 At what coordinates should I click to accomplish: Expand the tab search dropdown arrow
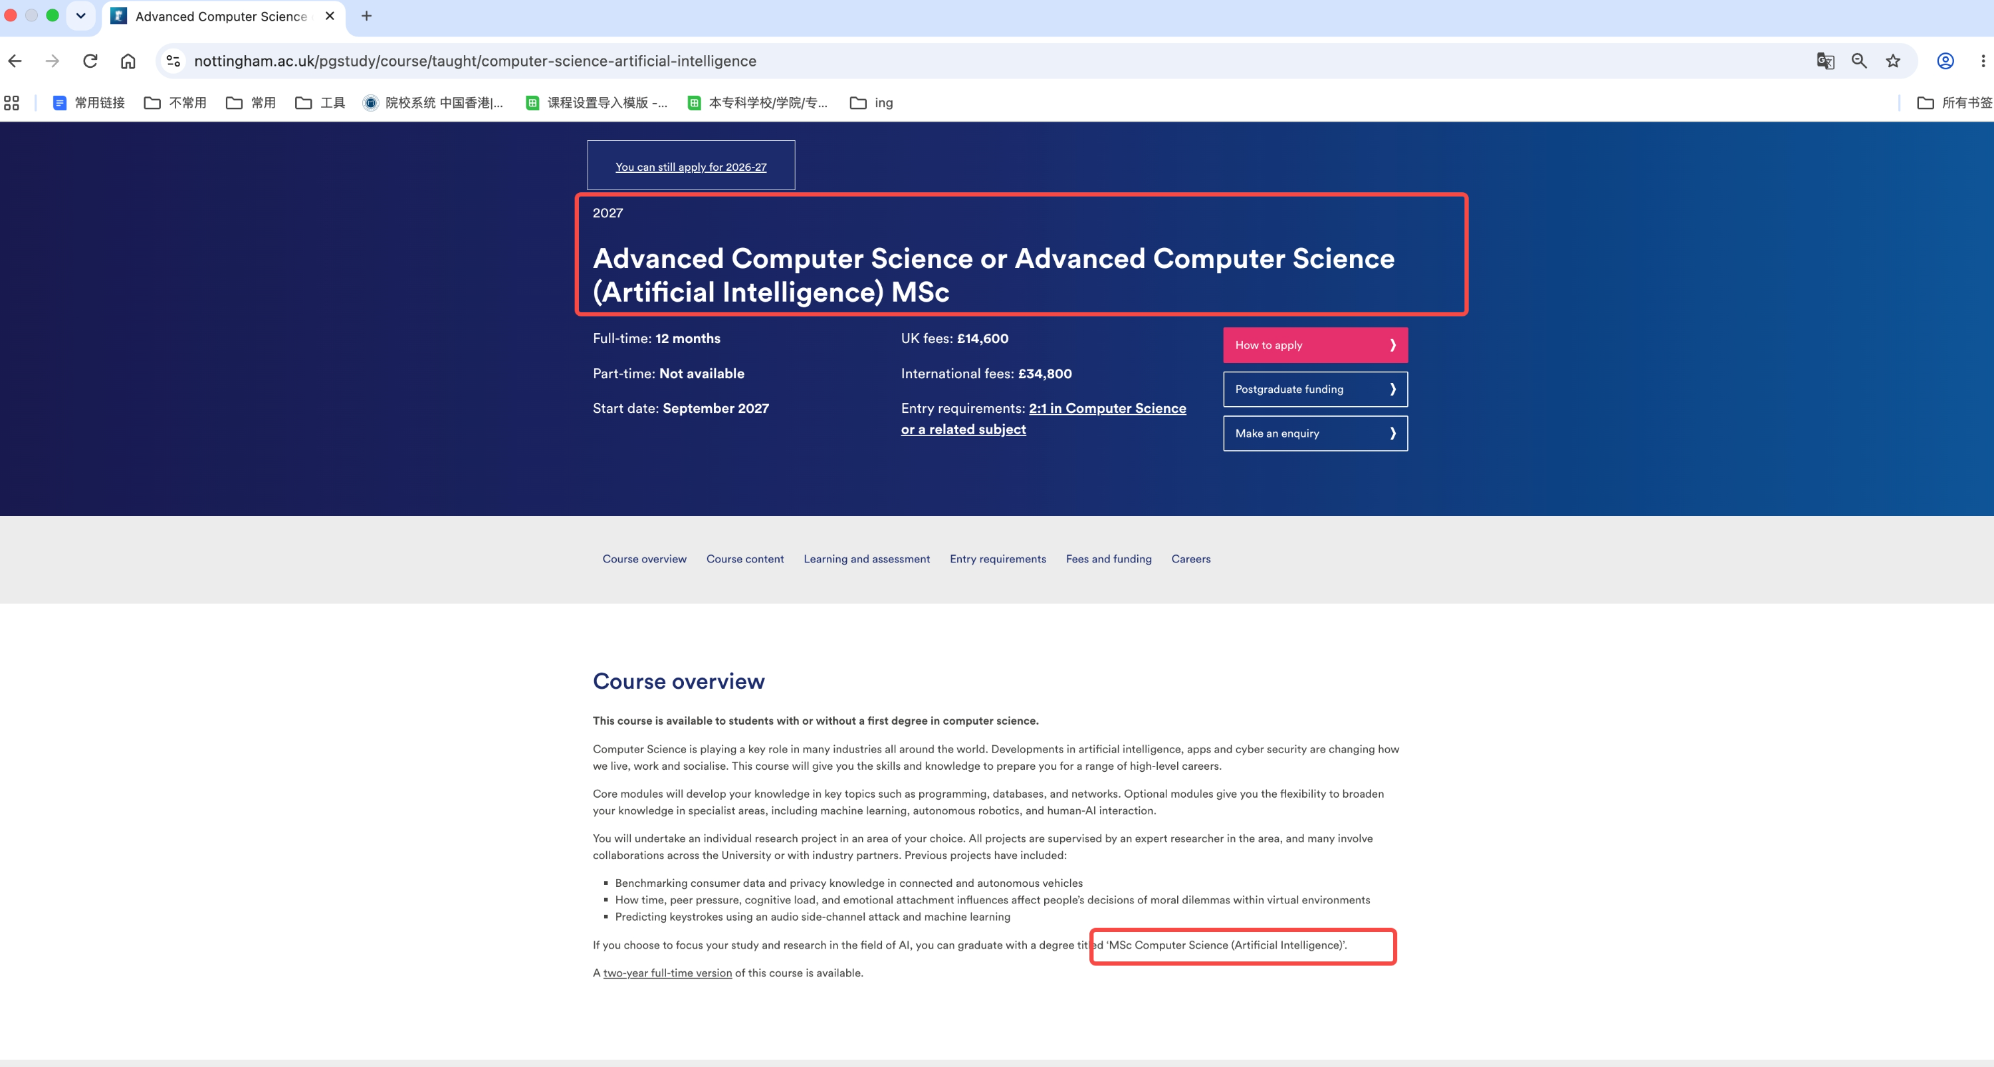point(80,15)
